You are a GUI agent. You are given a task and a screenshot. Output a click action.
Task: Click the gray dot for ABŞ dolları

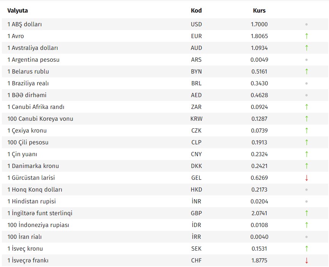tap(307, 24)
